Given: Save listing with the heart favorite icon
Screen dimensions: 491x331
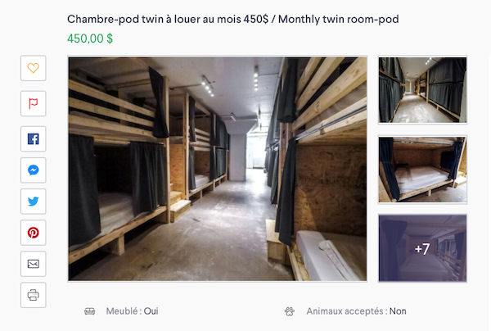Looking at the screenshot, I should coord(34,68).
